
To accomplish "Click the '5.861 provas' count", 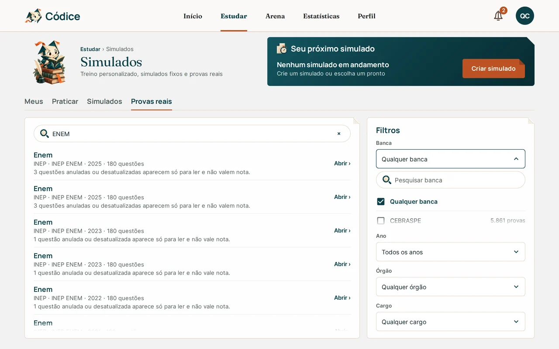I will click(507, 221).
